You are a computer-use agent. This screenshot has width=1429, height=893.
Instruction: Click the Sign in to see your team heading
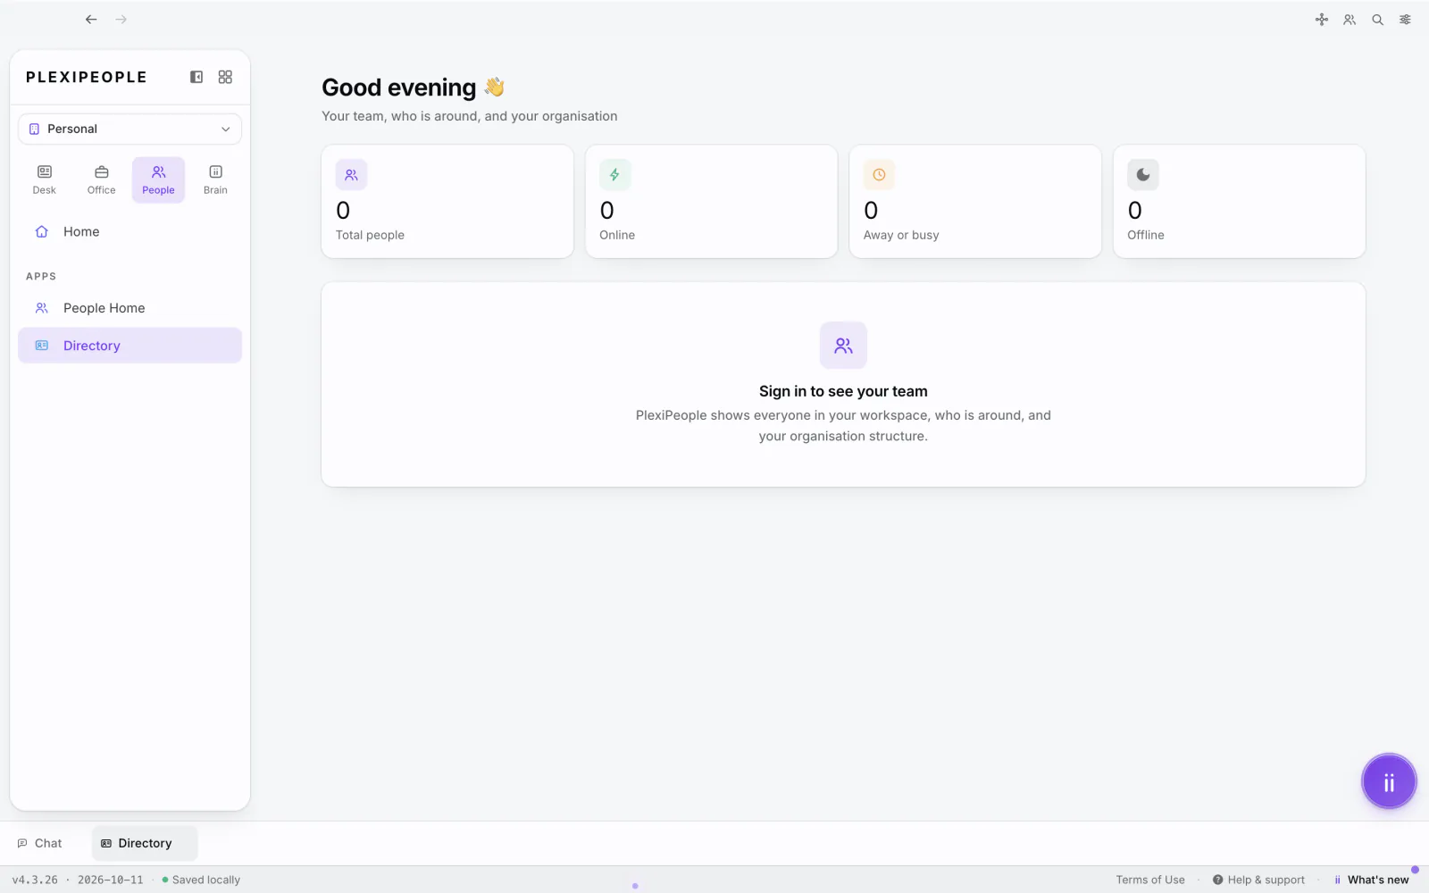pos(843,391)
